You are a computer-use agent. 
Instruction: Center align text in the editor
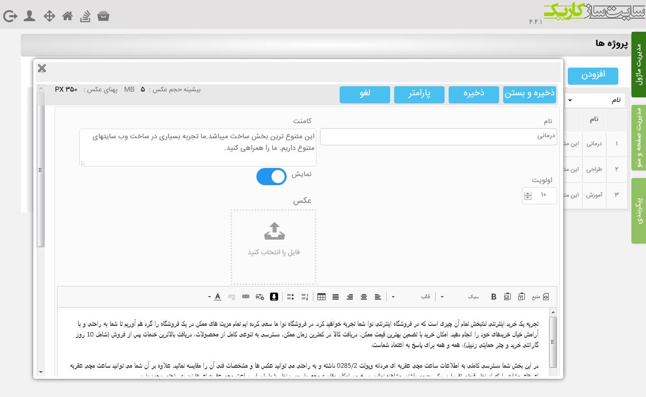[x=364, y=297]
